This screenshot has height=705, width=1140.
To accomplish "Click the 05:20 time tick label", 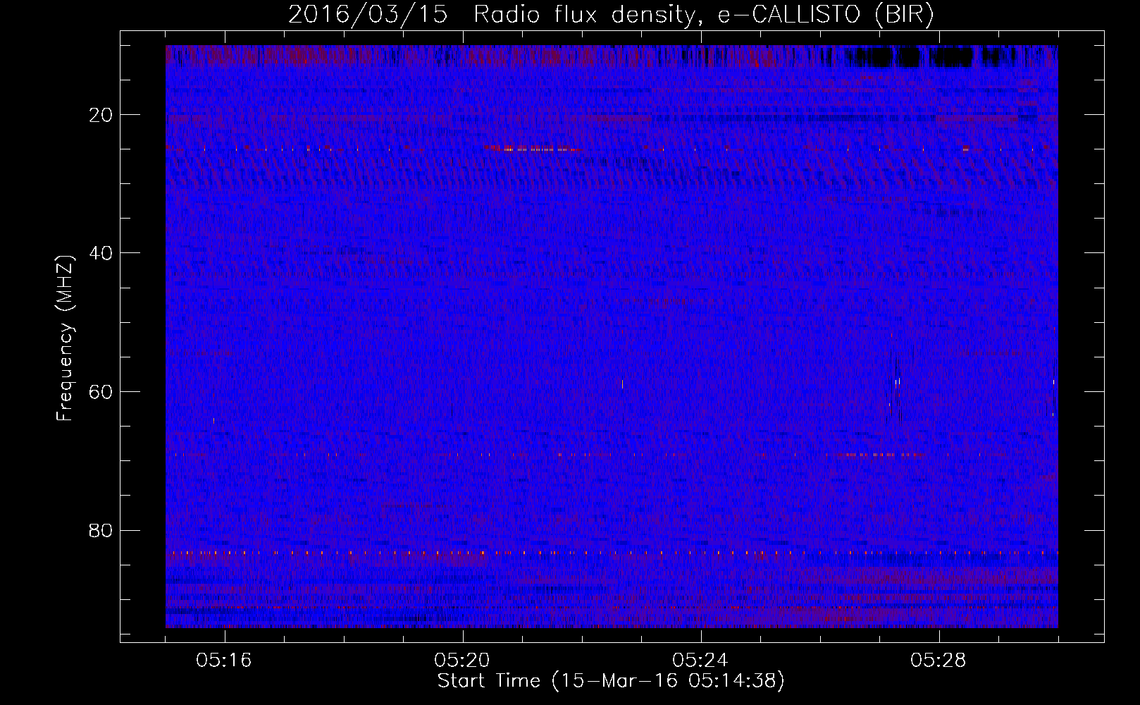I will coord(462,661).
